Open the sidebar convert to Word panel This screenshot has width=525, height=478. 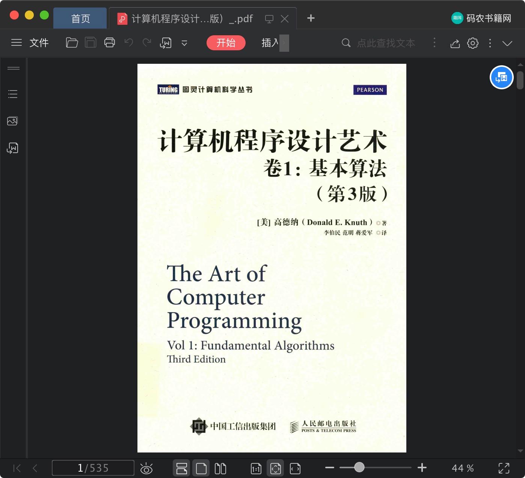(12, 148)
